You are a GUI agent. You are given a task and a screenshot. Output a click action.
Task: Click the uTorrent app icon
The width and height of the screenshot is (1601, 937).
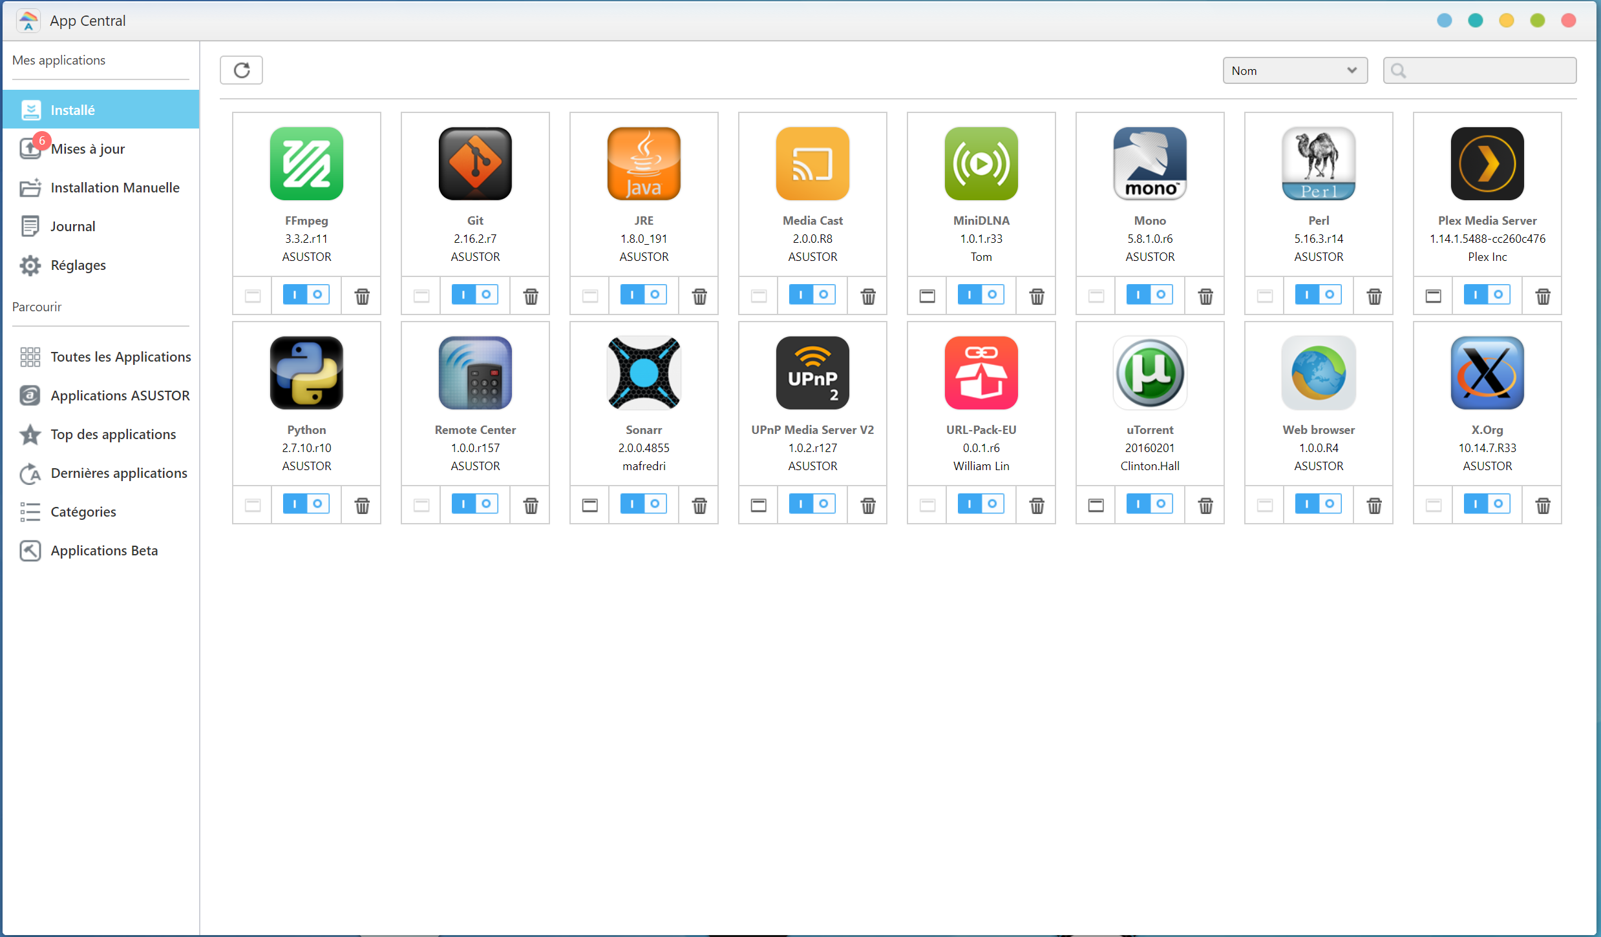(x=1150, y=373)
